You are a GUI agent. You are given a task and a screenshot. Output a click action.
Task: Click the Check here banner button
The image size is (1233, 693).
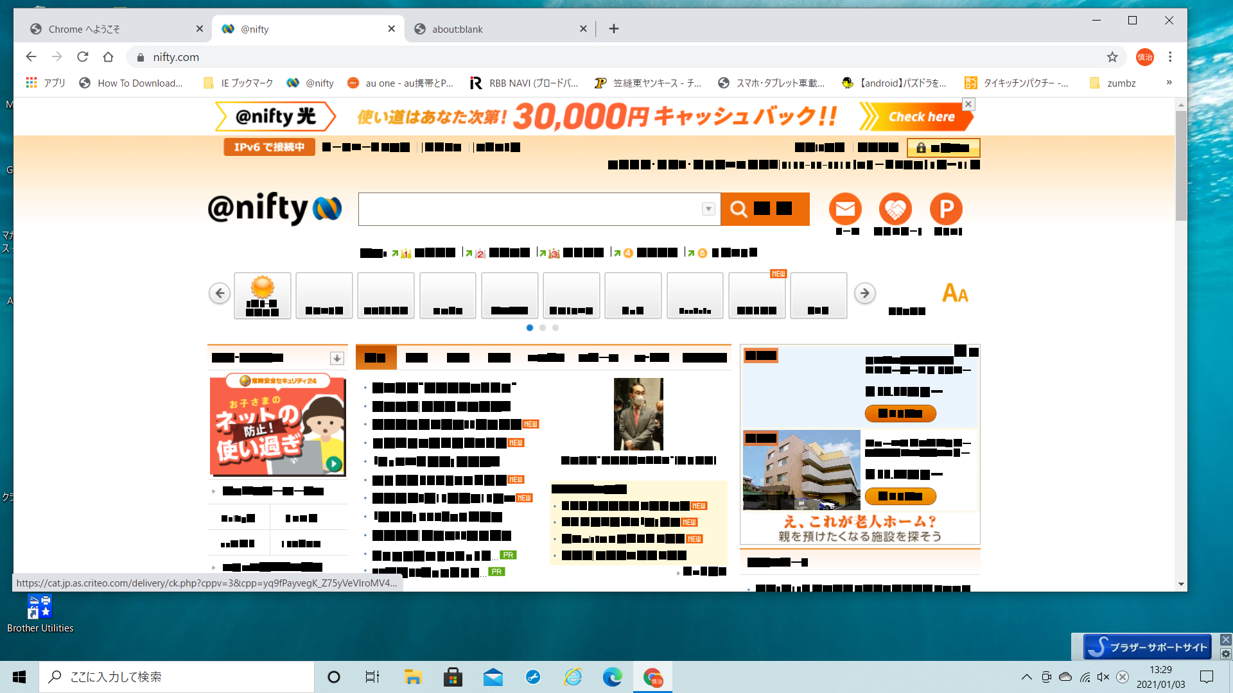pyautogui.click(x=917, y=117)
